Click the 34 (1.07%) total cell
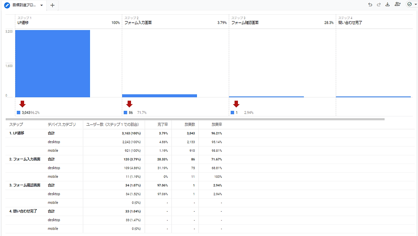This screenshot has width=418, height=236. tap(133, 186)
